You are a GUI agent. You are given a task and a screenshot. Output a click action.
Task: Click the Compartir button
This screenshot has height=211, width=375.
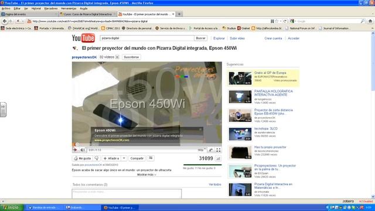point(137,158)
